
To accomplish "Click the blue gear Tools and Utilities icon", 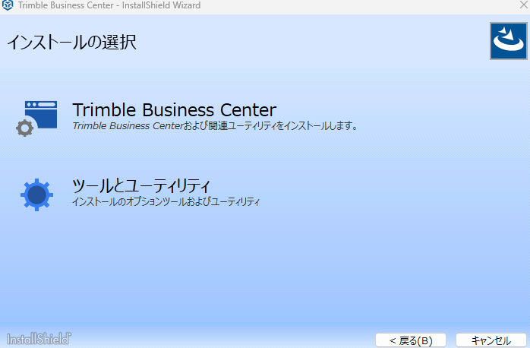I will pos(36,195).
